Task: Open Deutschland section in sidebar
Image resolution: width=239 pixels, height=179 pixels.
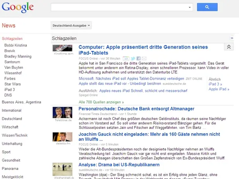Action: [x=12, y=119]
